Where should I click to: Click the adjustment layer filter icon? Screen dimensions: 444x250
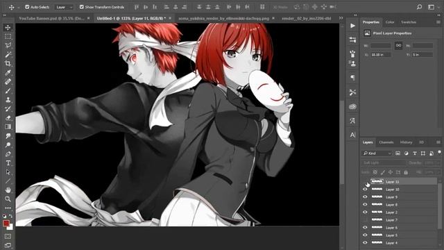click(407, 153)
